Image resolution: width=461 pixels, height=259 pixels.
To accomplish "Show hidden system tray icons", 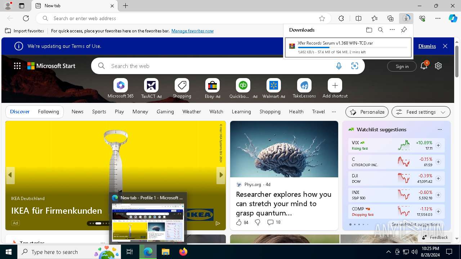I will pos(388,252).
